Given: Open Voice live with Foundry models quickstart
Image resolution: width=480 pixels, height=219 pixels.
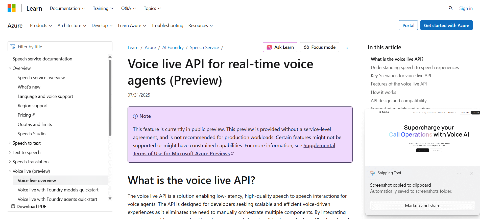Looking at the screenshot, I should [58, 190].
